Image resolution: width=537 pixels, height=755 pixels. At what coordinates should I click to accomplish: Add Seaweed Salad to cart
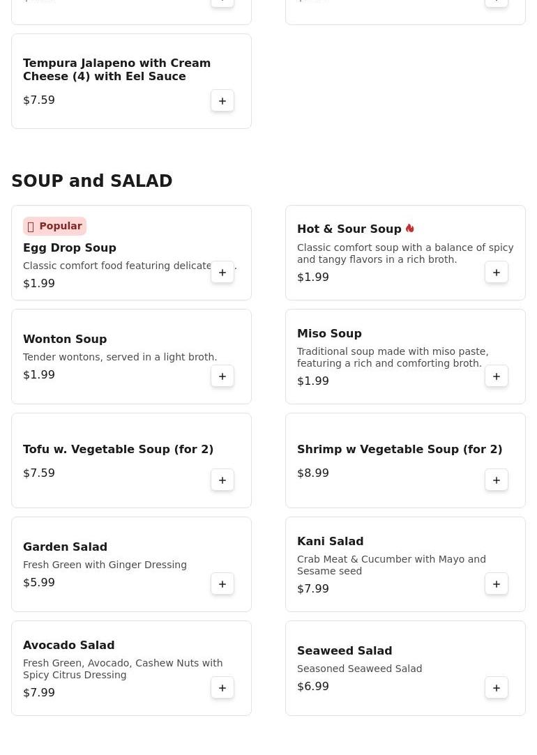[x=496, y=688]
